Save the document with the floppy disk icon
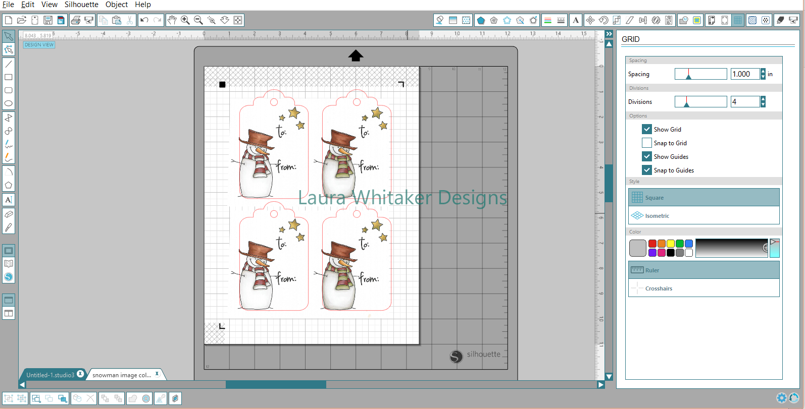 point(48,20)
